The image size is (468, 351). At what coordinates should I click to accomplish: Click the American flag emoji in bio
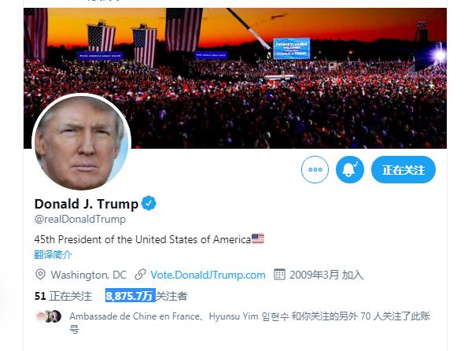click(258, 238)
